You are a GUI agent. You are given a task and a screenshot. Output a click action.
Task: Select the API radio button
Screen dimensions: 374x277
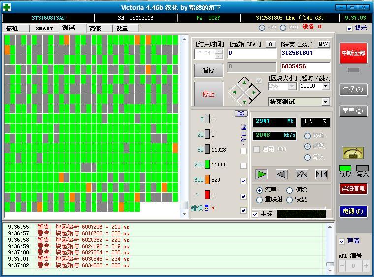[262, 28]
